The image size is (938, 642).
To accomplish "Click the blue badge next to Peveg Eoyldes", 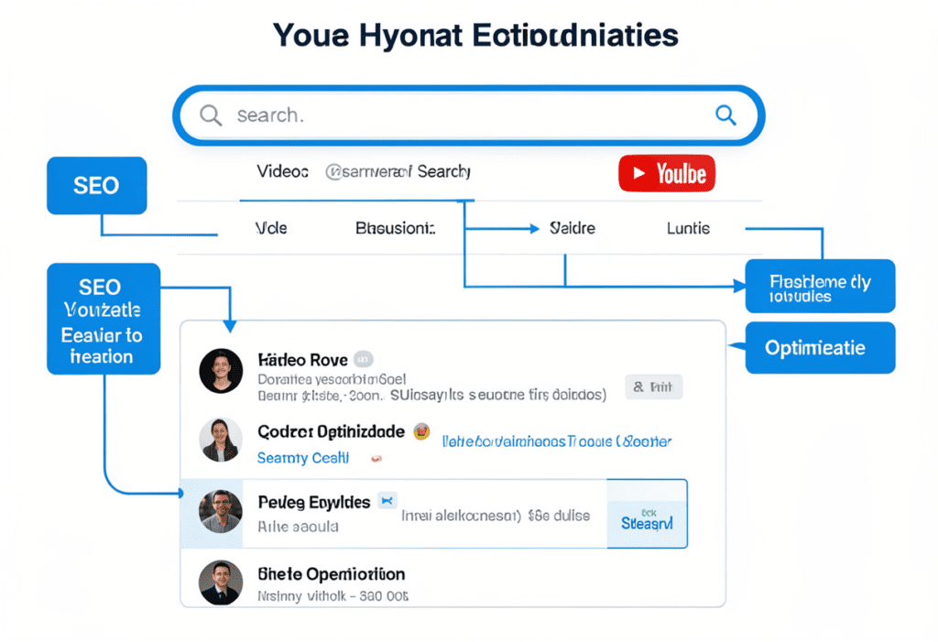I will [x=387, y=500].
